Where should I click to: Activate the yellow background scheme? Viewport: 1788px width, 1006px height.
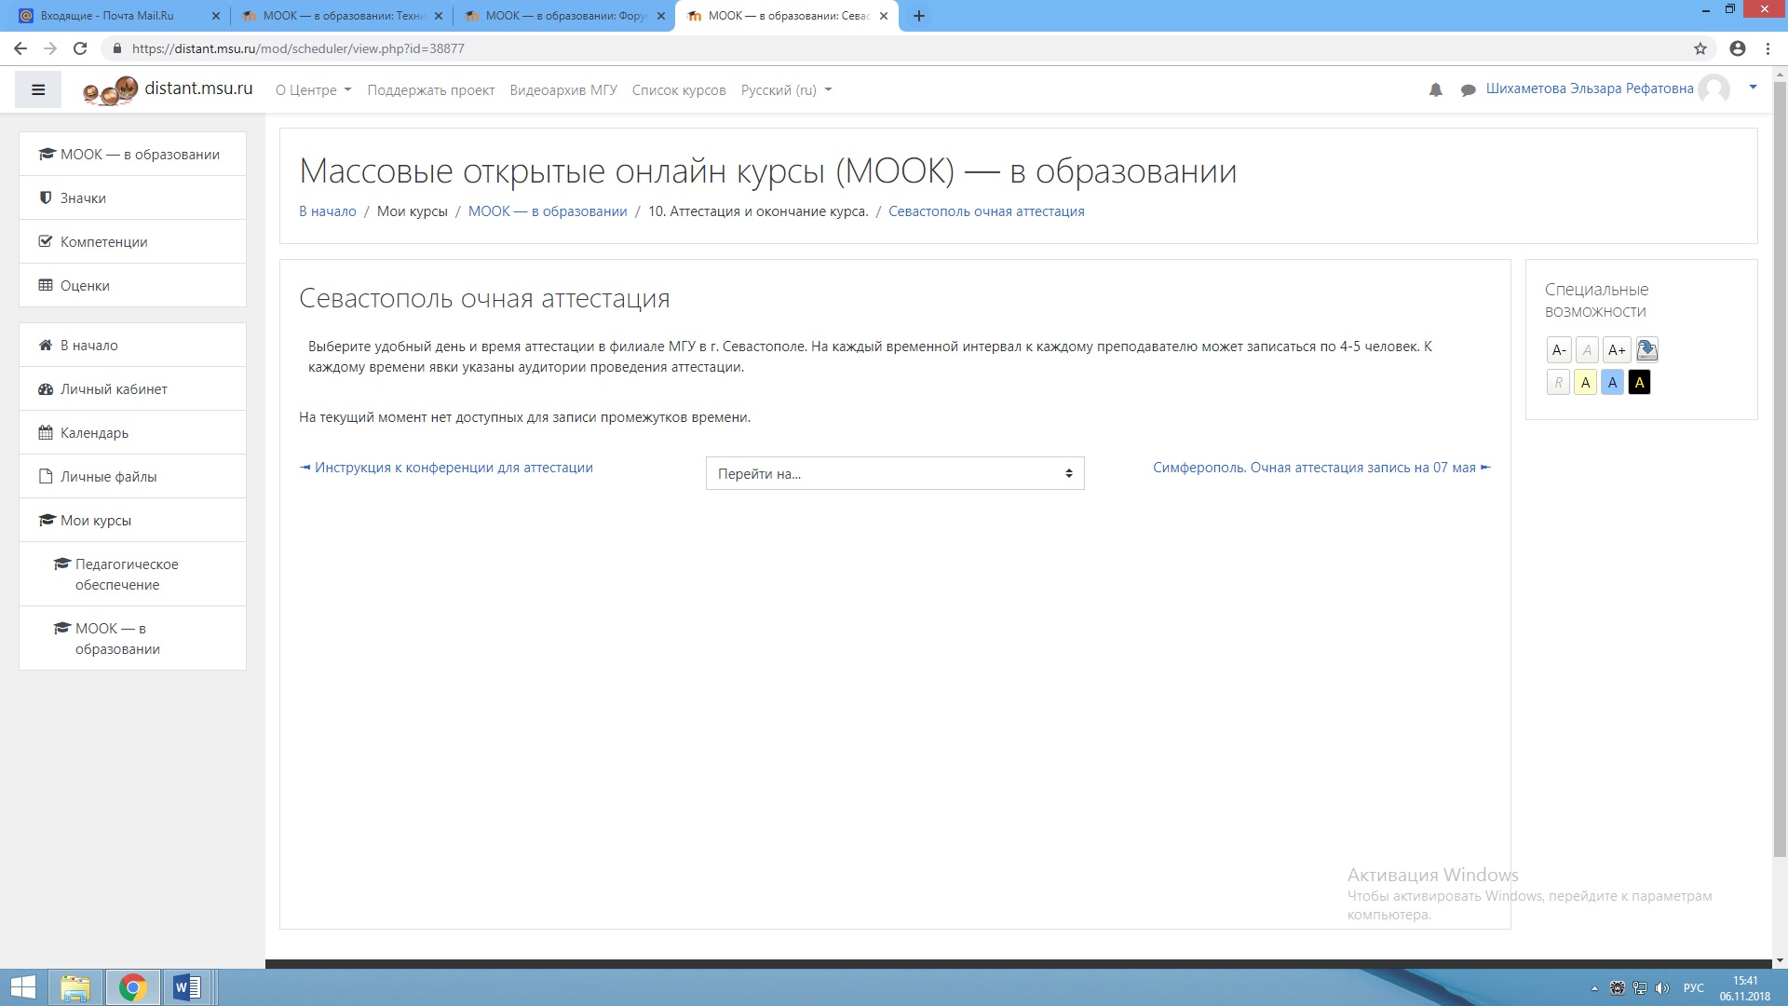1585,382
